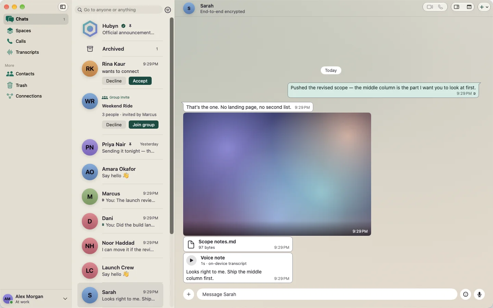Click Alex Morgan's profile avatar
Viewport: 493px width, 308px height.
pos(8,299)
